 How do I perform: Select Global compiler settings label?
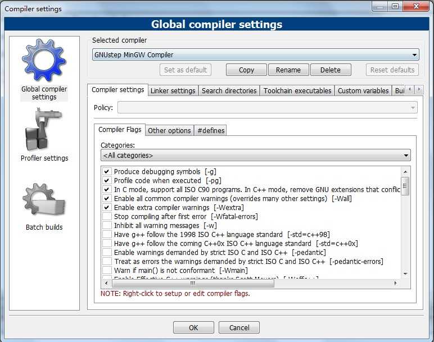point(44,93)
